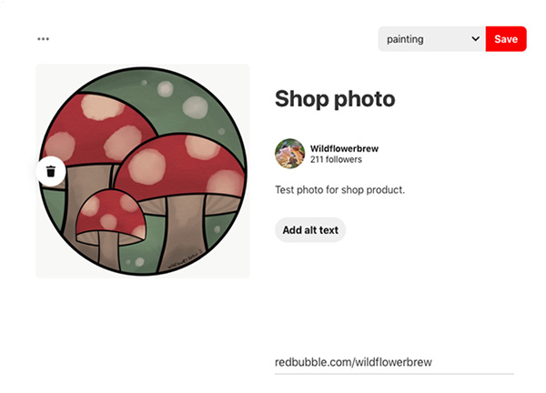Open the three-dot more options menu
The height and width of the screenshot is (393, 546).
(44, 39)
